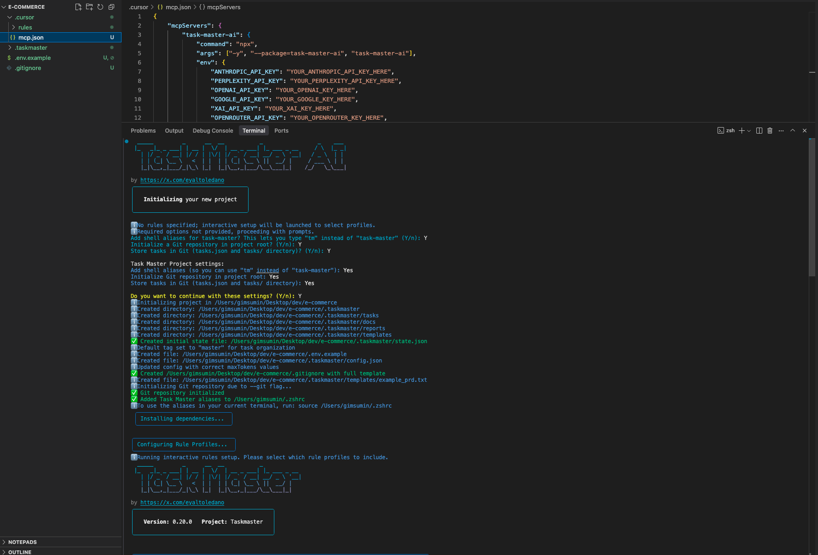818x555 pixels.
Task: Maximize the terminal panel with chevron icon
Action: coord(792,130)
